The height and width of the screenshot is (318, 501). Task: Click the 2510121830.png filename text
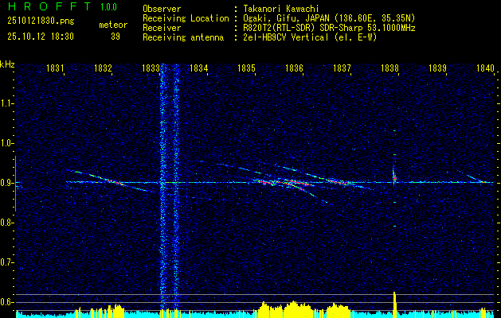[41, 21]
